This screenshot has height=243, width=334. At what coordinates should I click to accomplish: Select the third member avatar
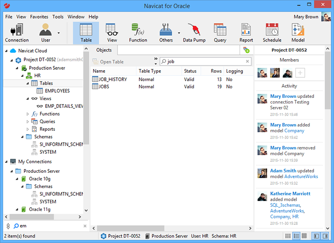point(287,73)
